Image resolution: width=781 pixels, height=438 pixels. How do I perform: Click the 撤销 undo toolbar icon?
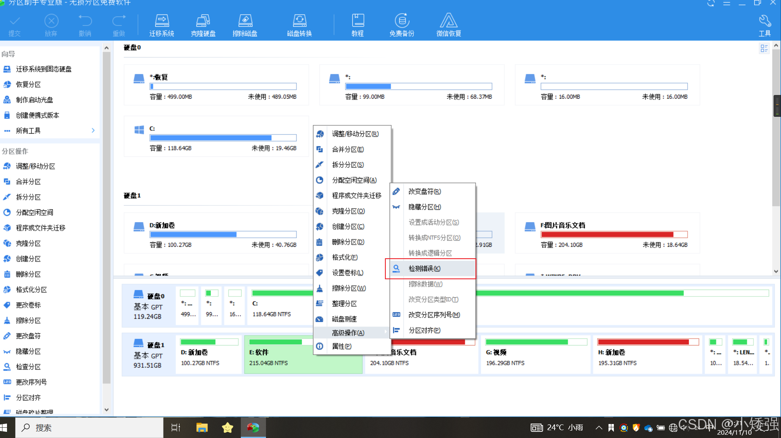85,25
